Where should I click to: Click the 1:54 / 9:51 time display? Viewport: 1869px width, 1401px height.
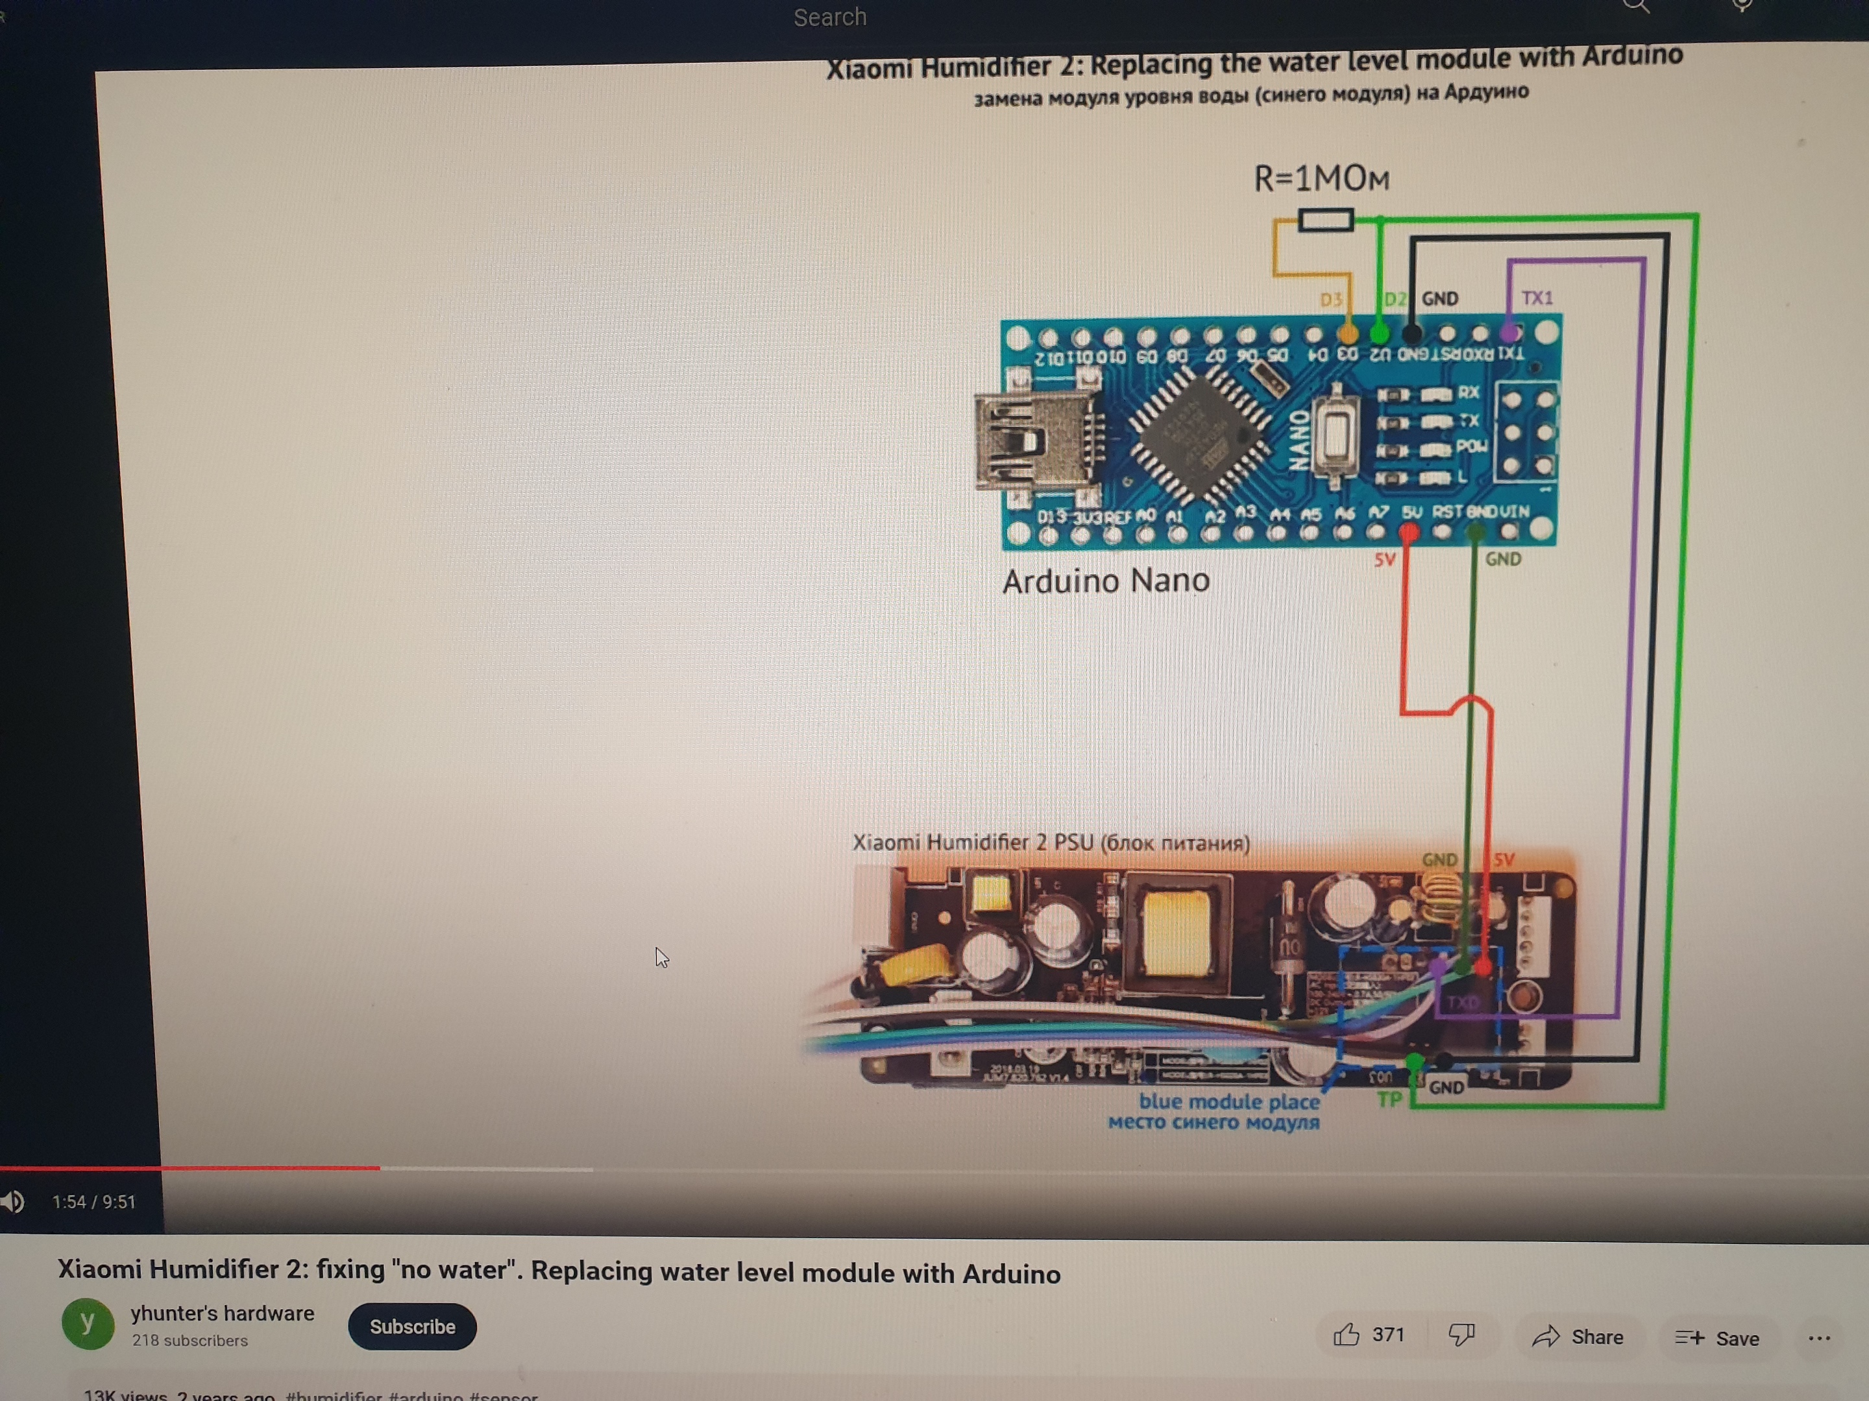94,1202
